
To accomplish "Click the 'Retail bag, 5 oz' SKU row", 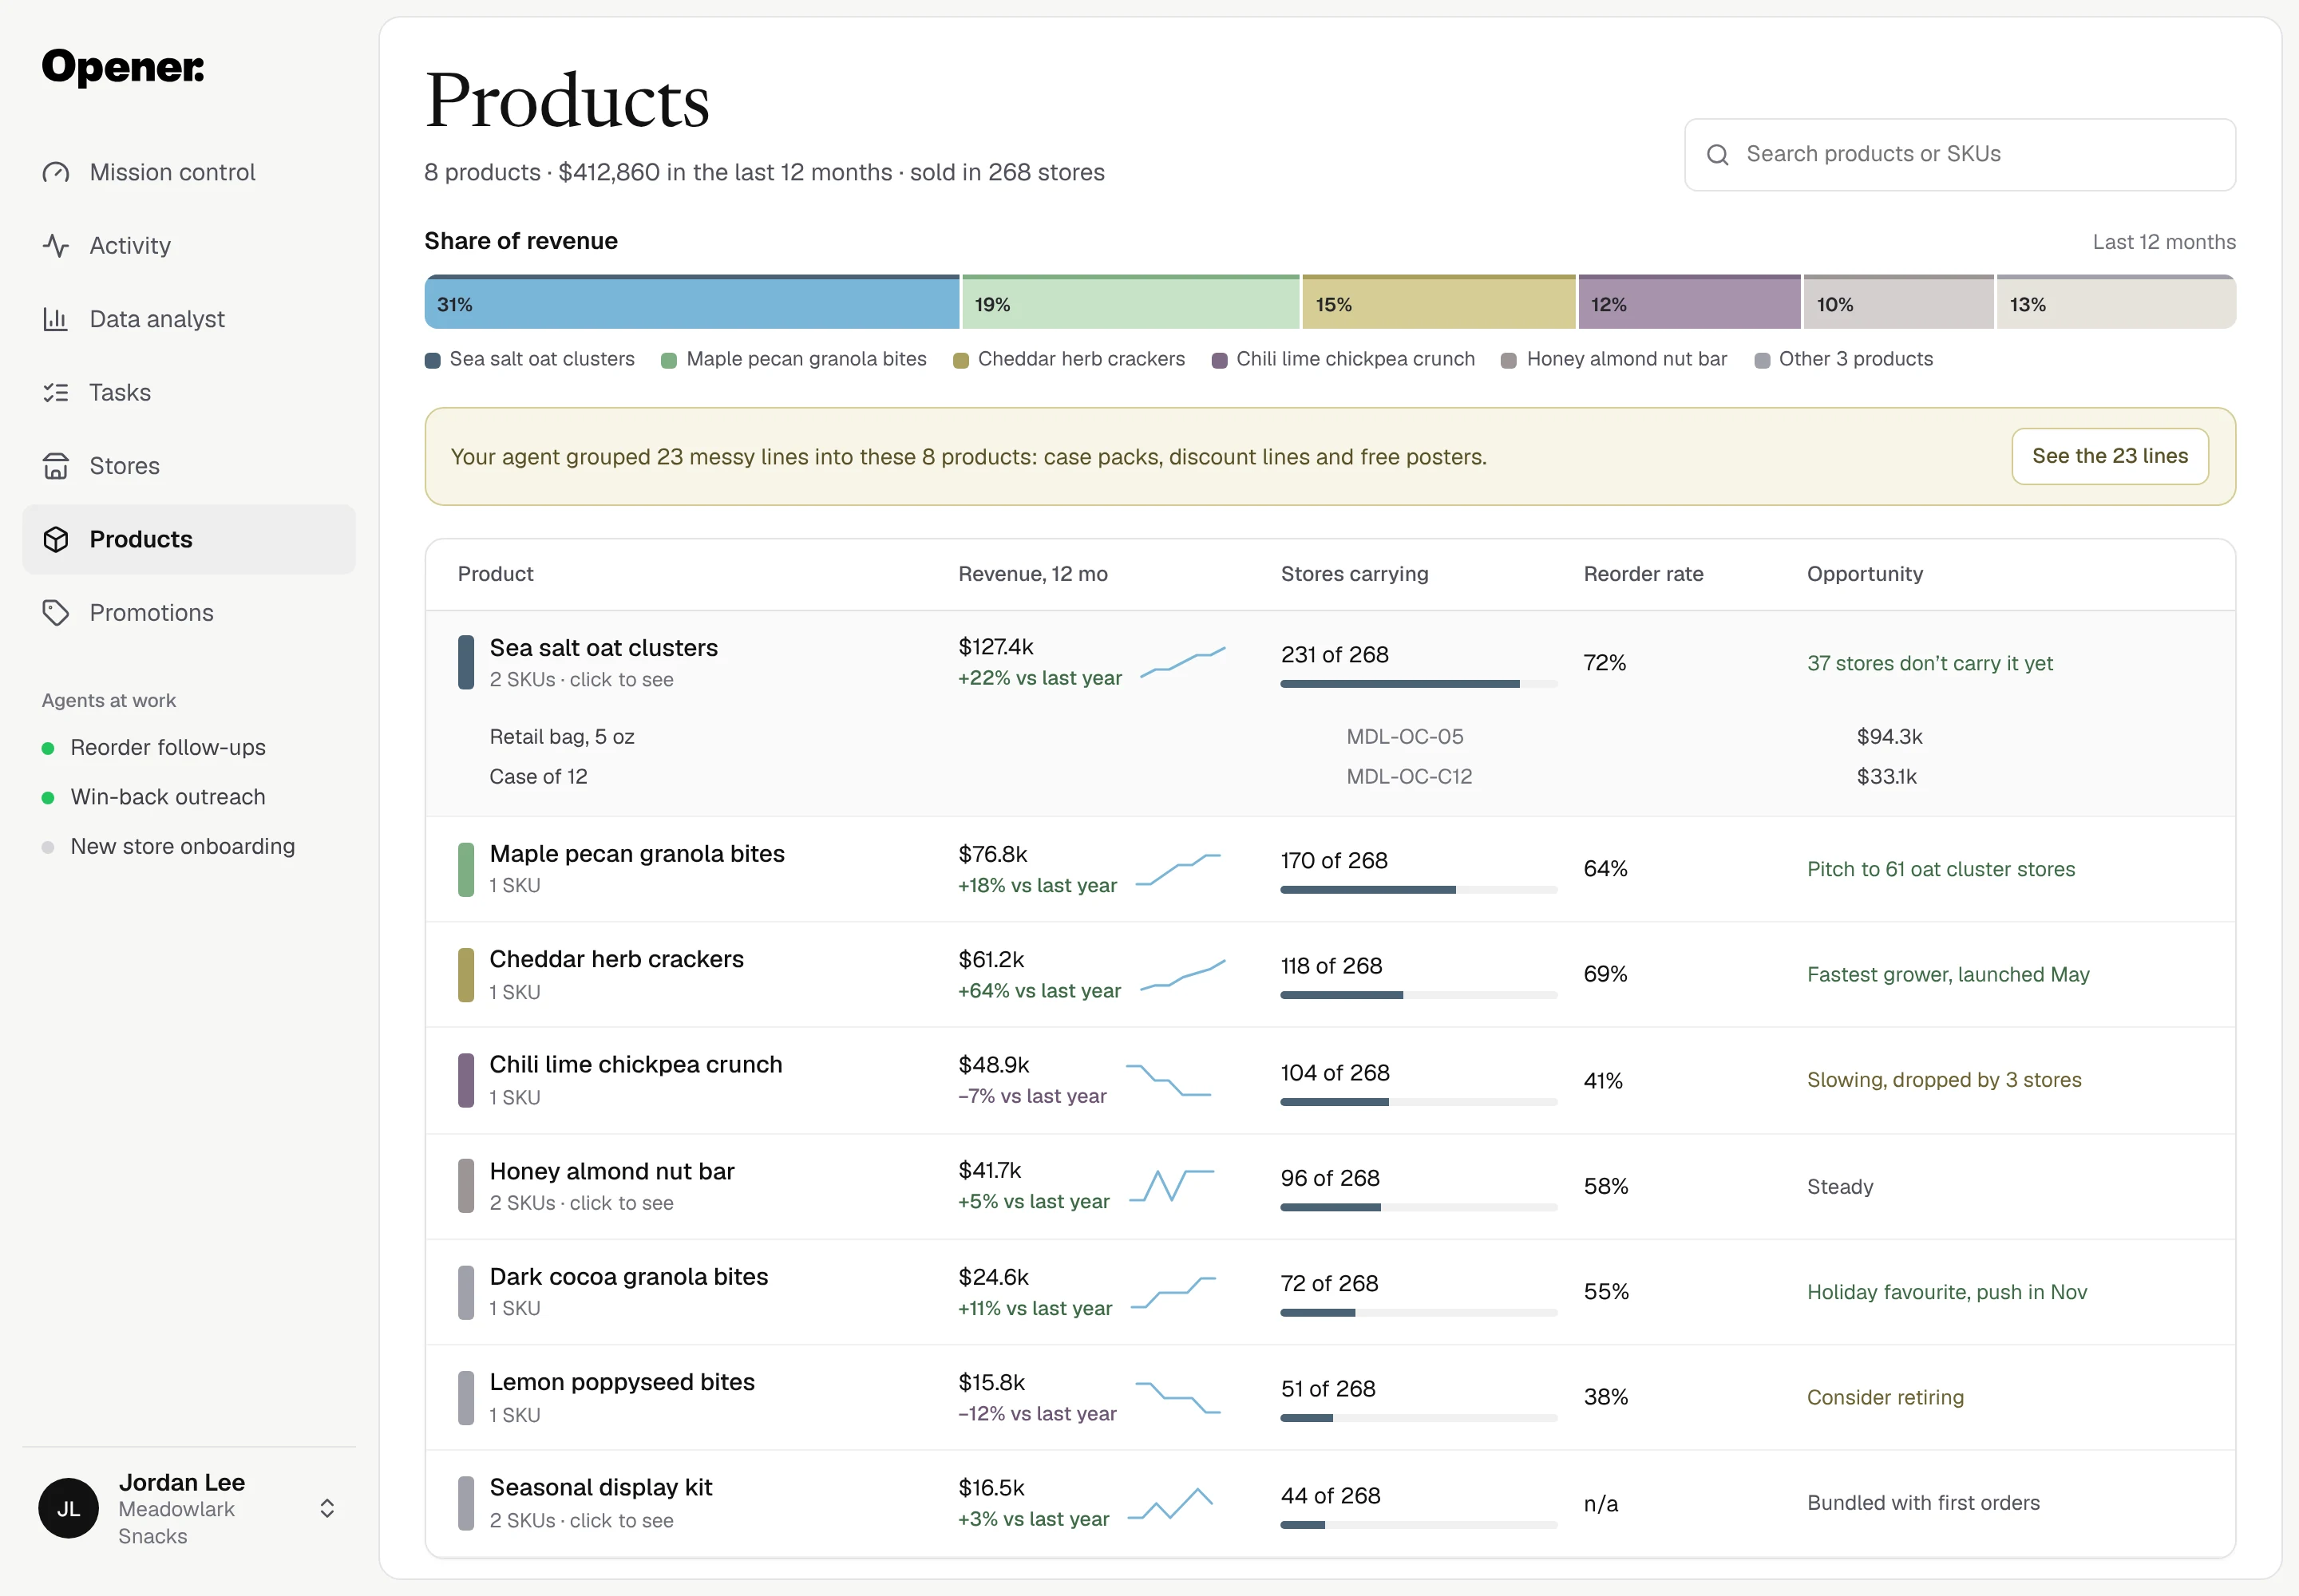I will point(1330,737).
